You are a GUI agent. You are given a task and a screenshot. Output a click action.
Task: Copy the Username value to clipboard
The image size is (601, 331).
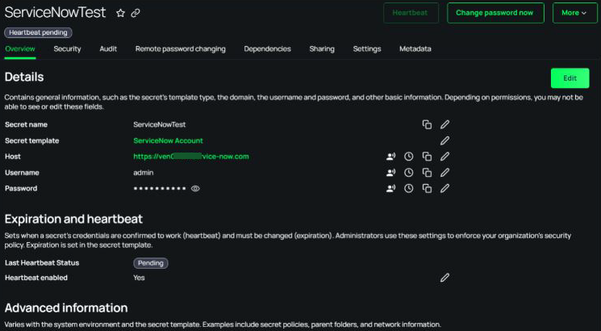[x=427, y=173]
